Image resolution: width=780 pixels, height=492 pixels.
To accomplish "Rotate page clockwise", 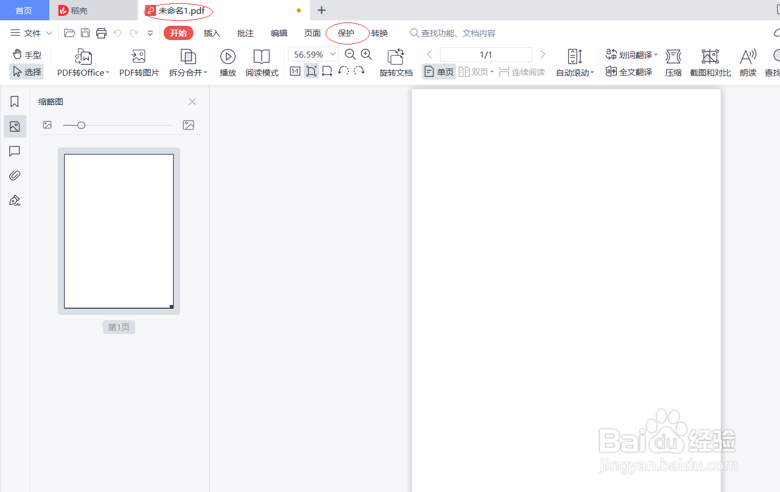I will (359, 70).
